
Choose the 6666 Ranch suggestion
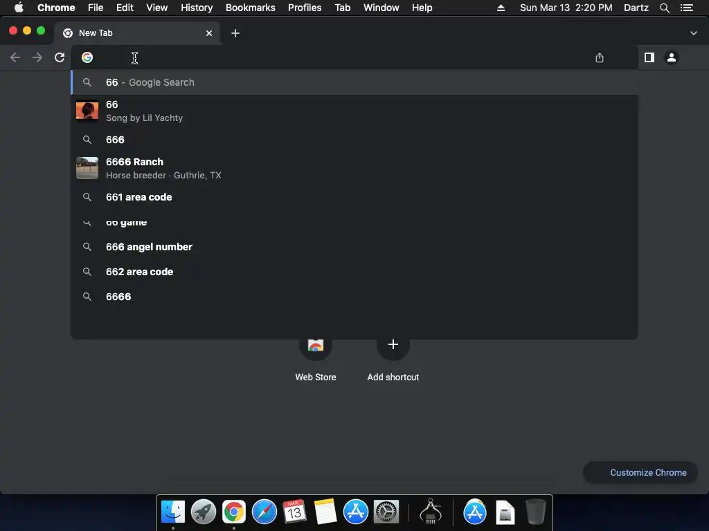pos(354,168)
